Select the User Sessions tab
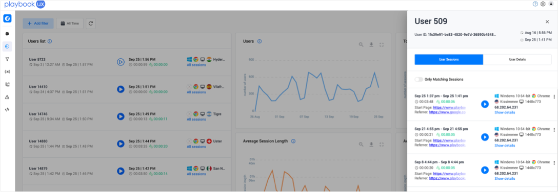The width and height of the screenshot is (558, 192). click(x=449, y=60)
